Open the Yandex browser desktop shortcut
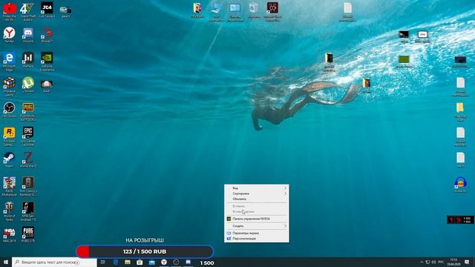This screenshot has height=267, width=475. click(x=10, y=35)
